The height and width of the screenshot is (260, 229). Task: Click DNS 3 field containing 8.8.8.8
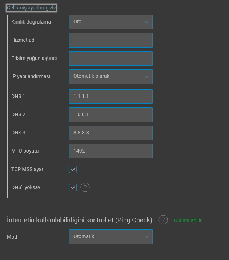[x=111, y=133]
